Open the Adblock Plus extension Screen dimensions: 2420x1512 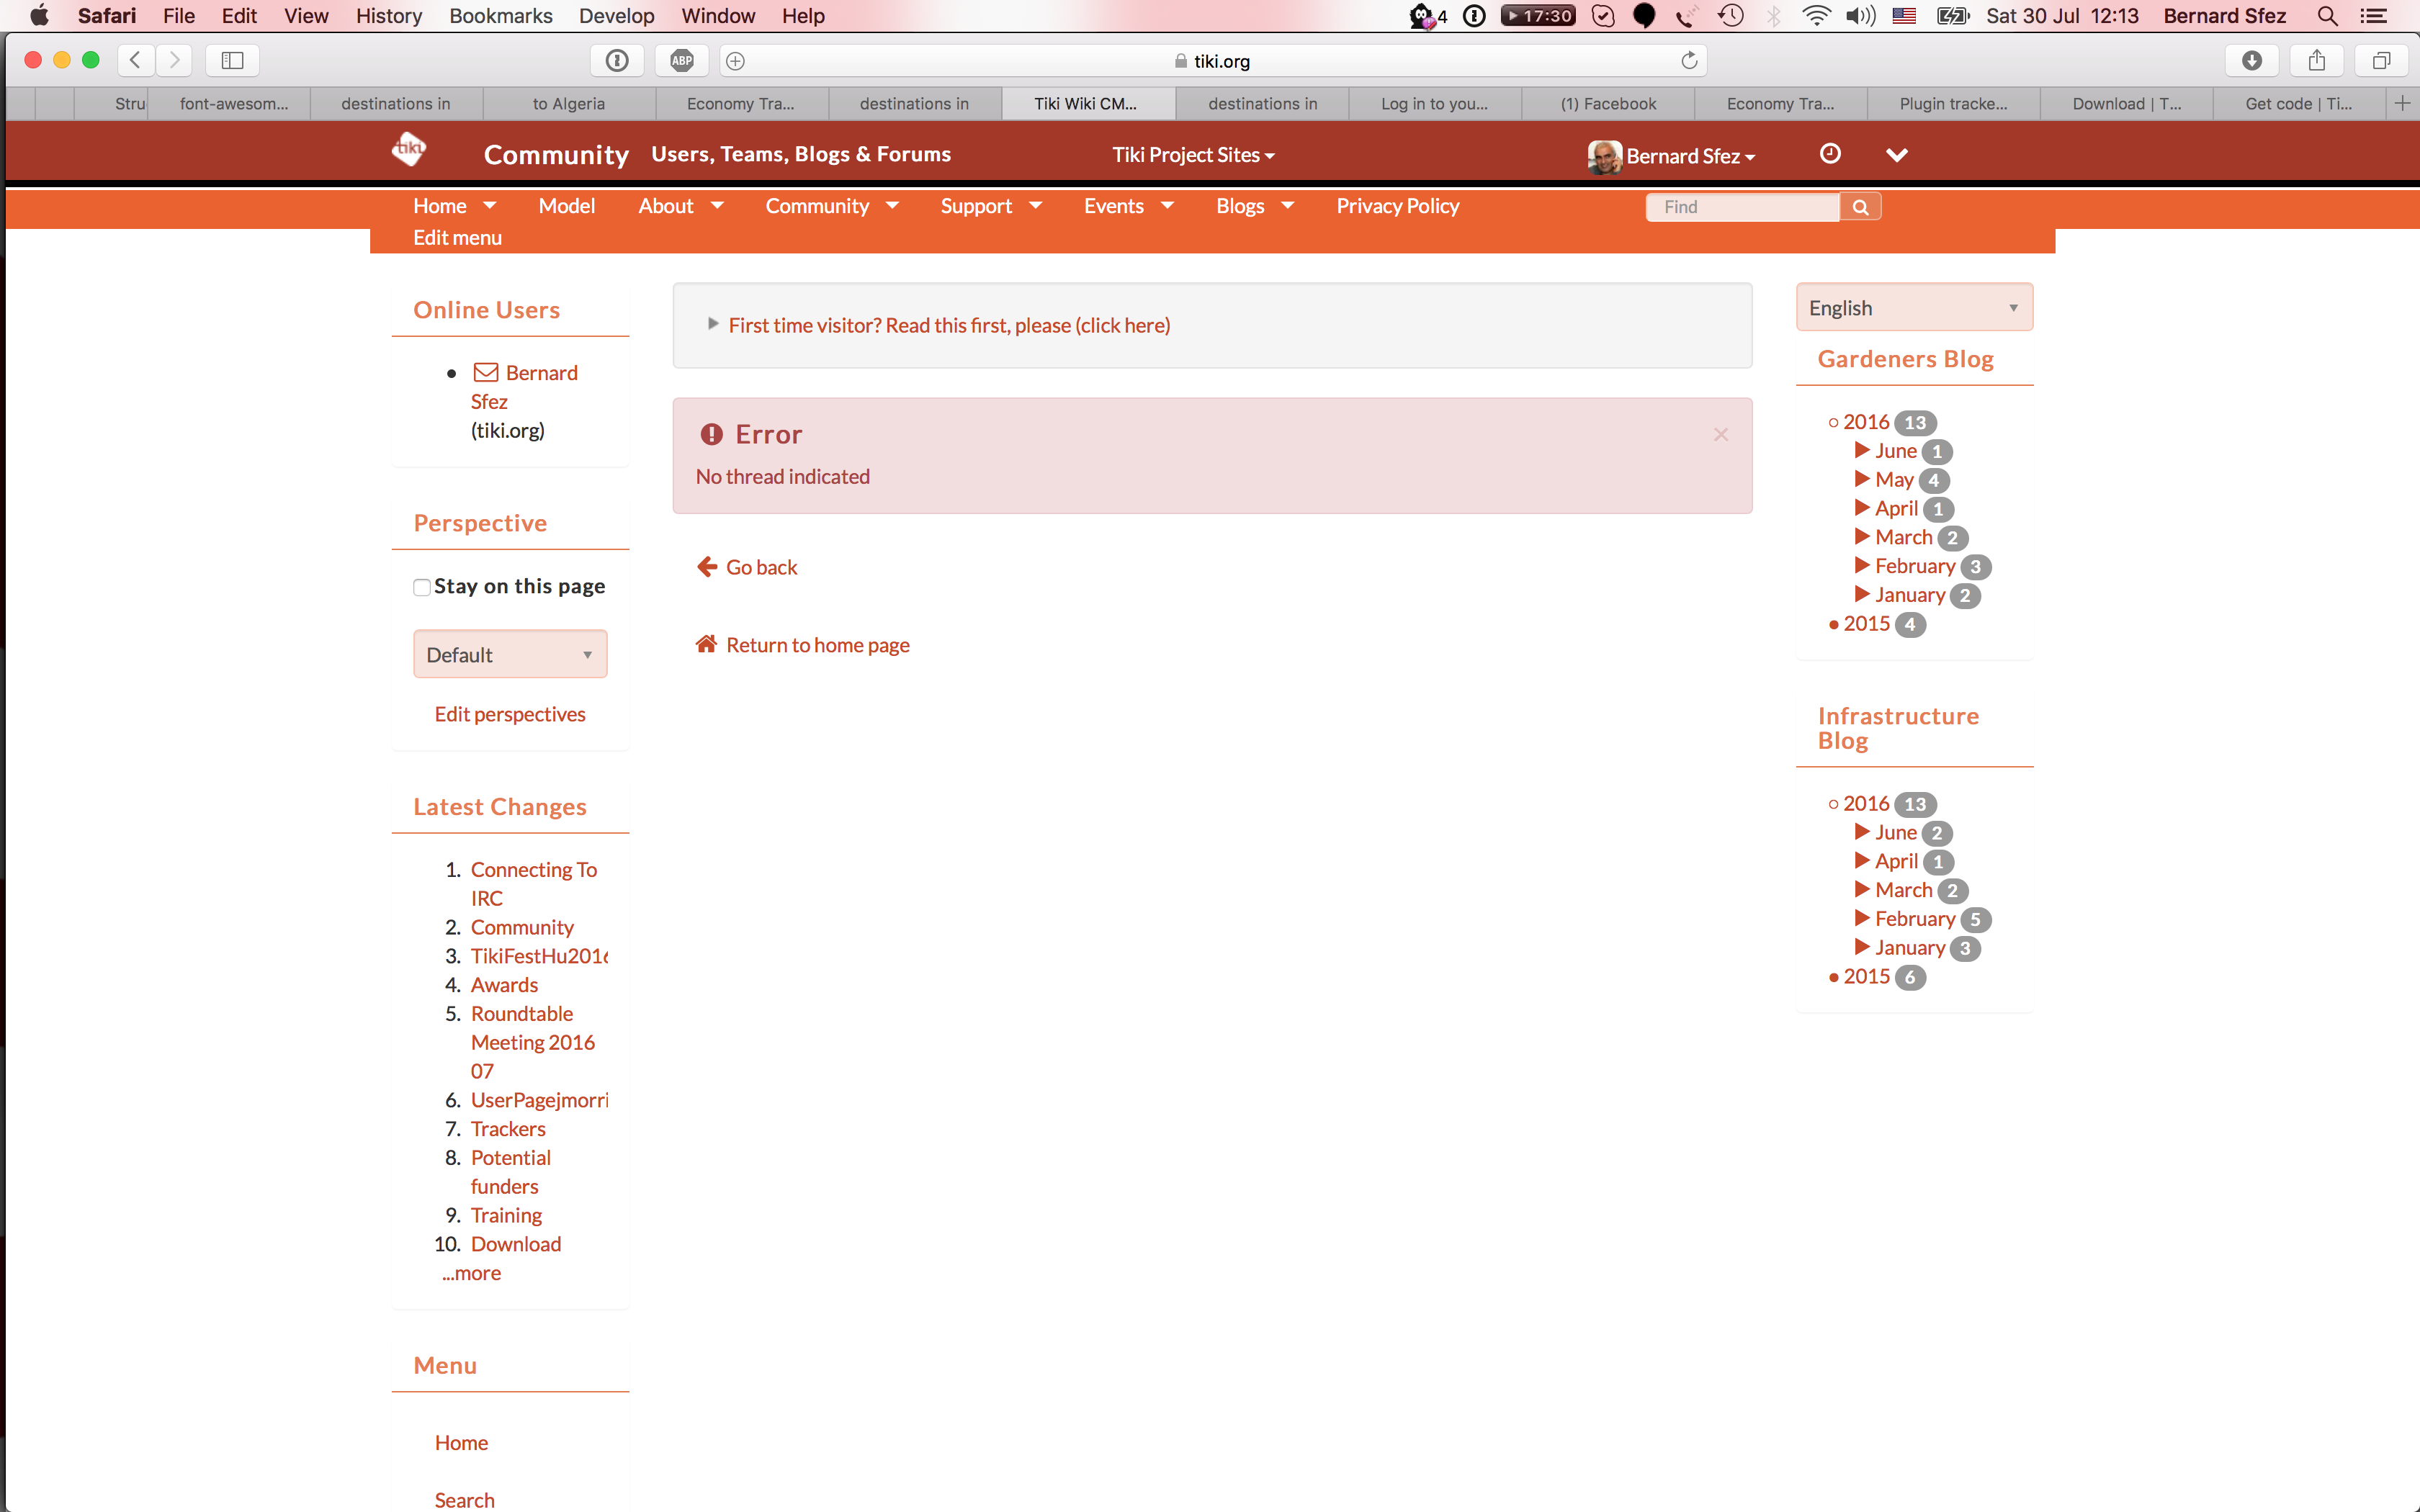click(682, 60)
